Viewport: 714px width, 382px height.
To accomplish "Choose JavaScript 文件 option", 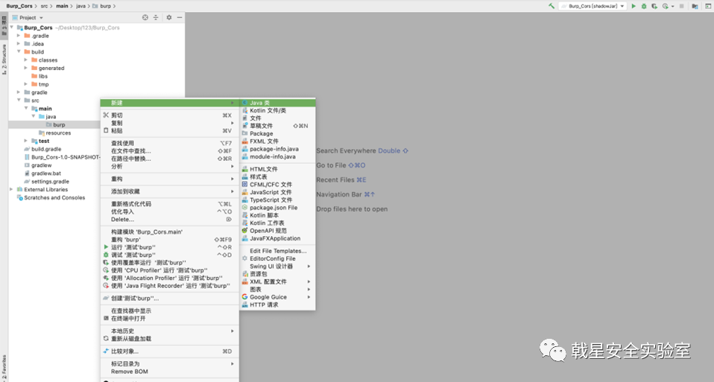I will (x=277, y=192).
